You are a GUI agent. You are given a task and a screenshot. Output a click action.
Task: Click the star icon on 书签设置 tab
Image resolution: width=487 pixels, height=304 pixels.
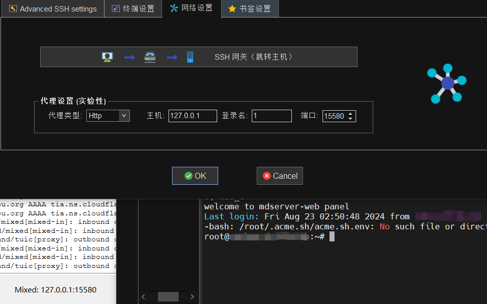point(232,9)
